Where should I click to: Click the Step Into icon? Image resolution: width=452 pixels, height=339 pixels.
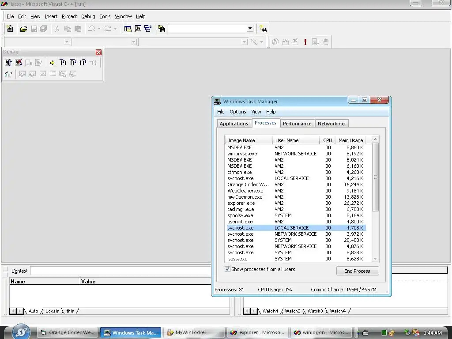tap(63, 63)
